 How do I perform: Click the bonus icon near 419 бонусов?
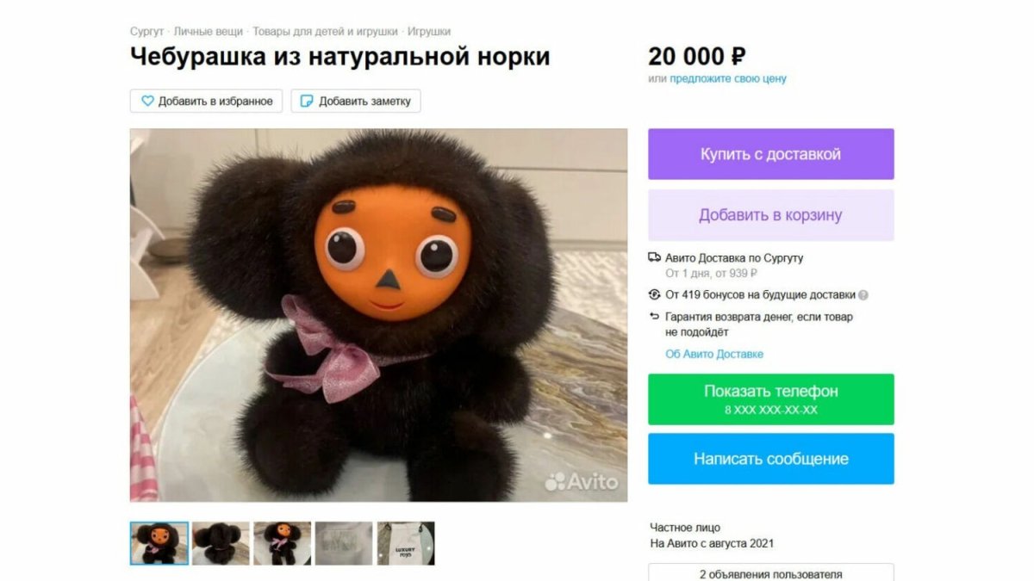click(655, 294)
